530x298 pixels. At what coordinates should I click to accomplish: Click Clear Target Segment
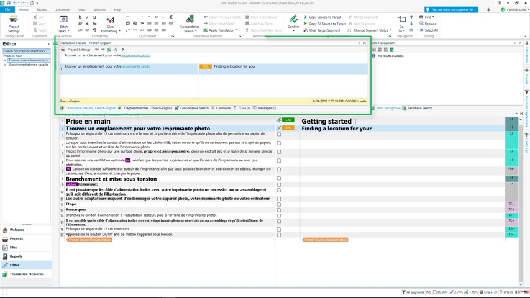324,30
